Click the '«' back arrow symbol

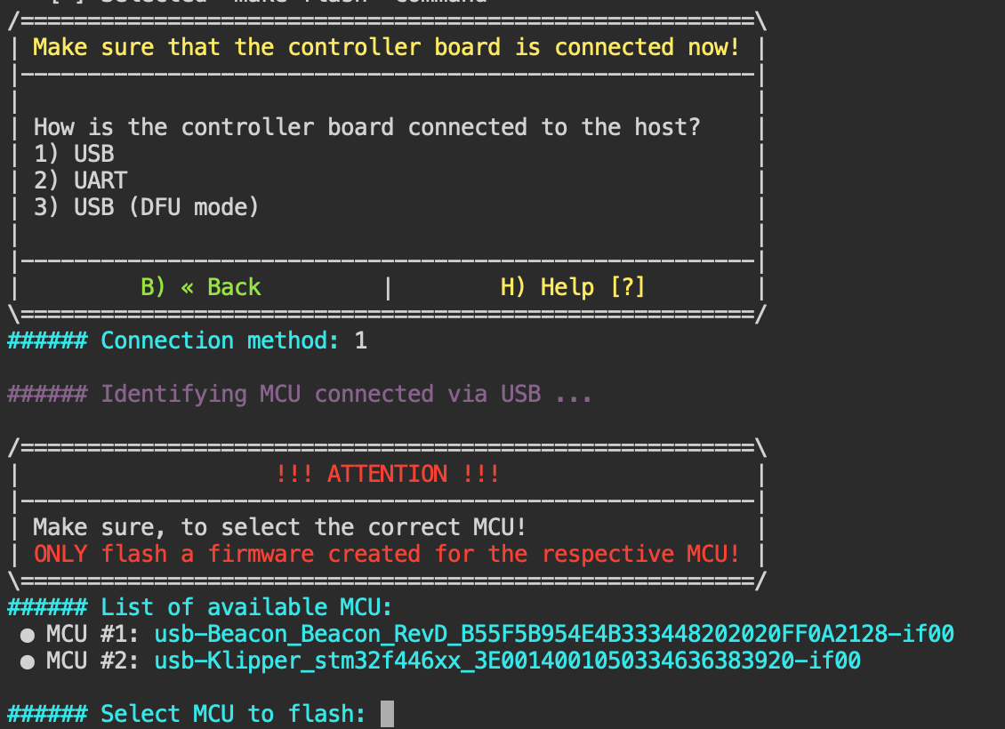click(x=187, y=288)
